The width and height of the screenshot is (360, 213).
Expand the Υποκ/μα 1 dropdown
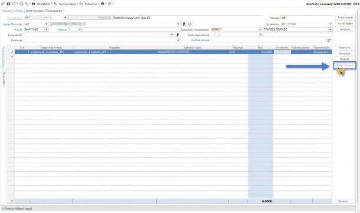(80, 29)
